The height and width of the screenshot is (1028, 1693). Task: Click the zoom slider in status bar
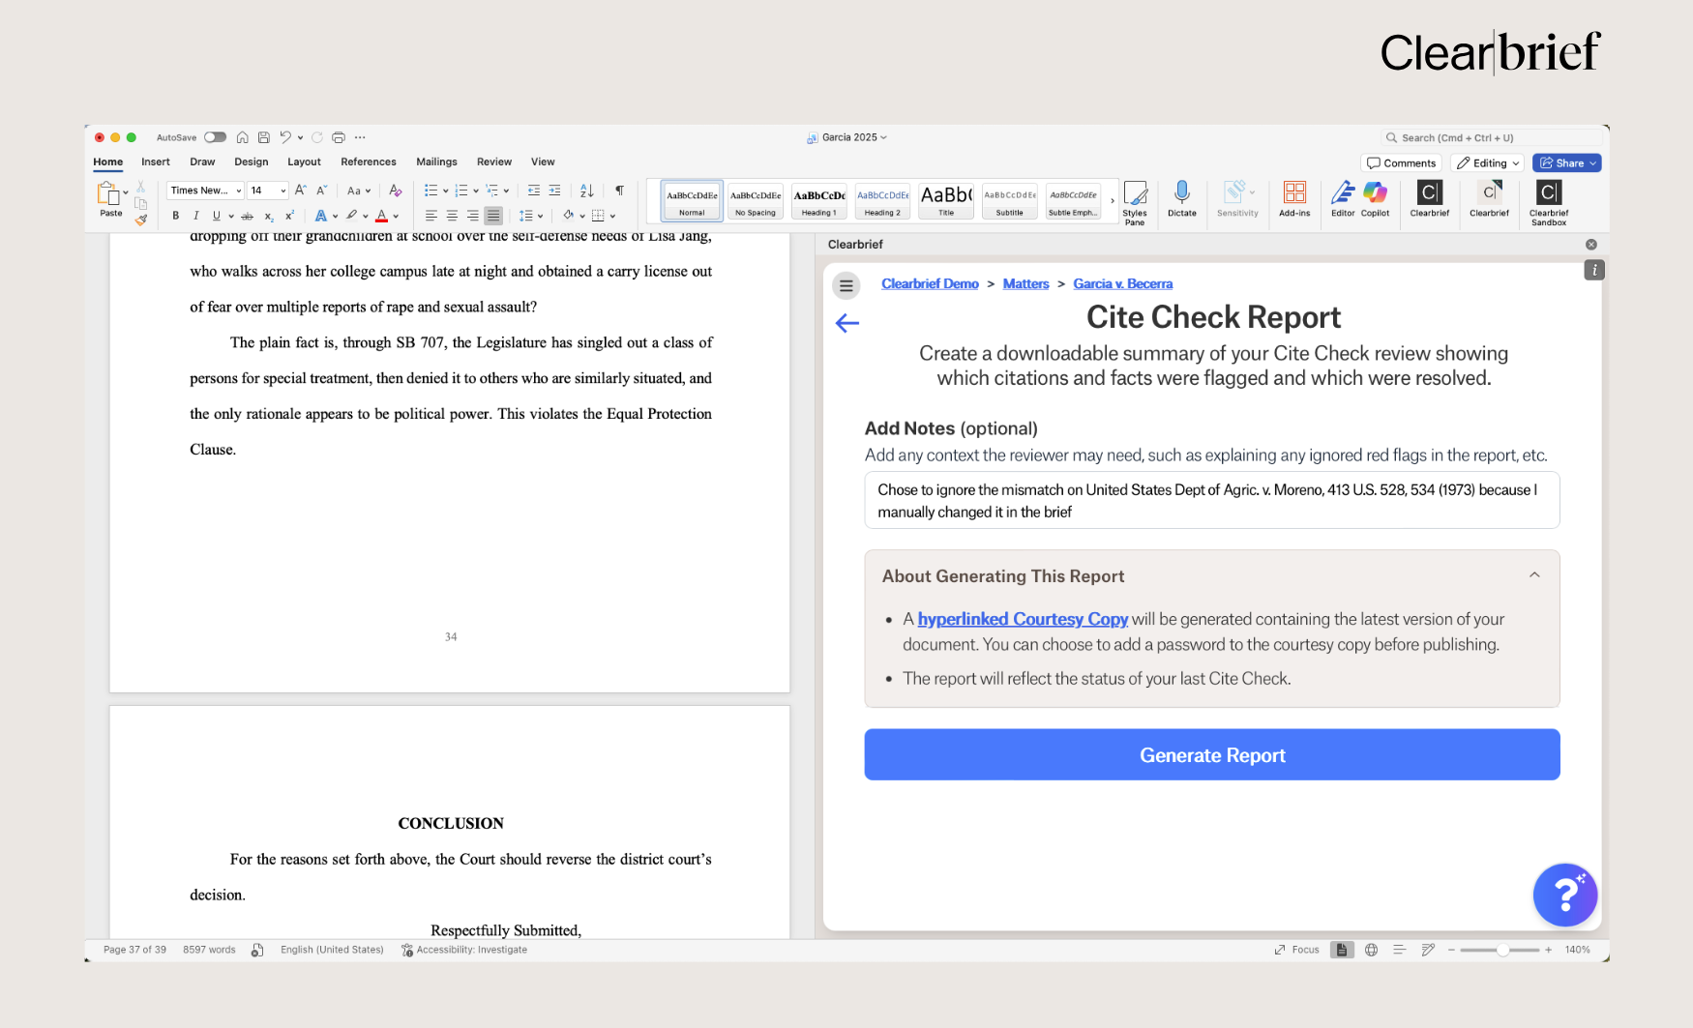[x=1502, y=950]
